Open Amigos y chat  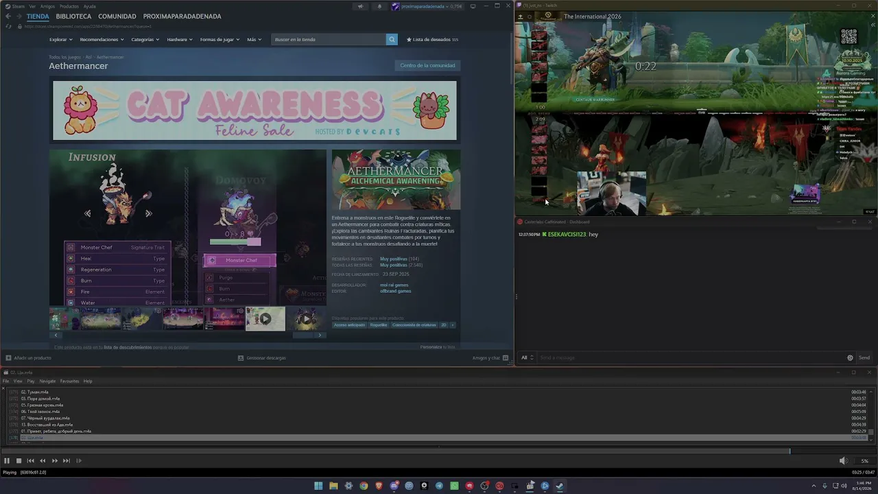coord(490,357)
